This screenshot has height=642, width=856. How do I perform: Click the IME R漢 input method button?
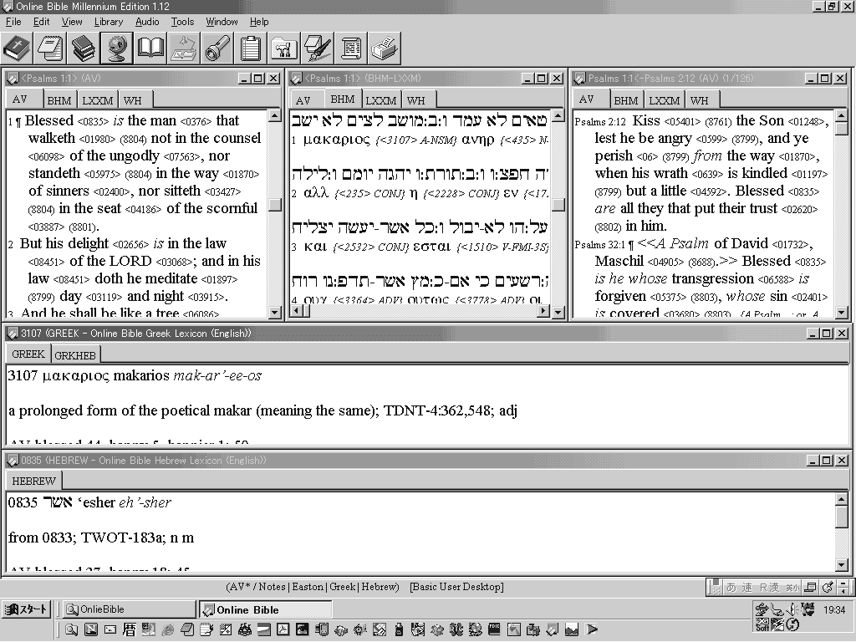(769, 588)
